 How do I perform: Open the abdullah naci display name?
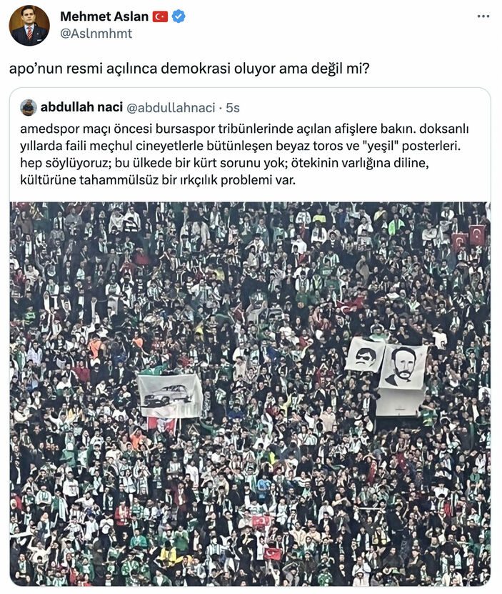pos(81,107)
